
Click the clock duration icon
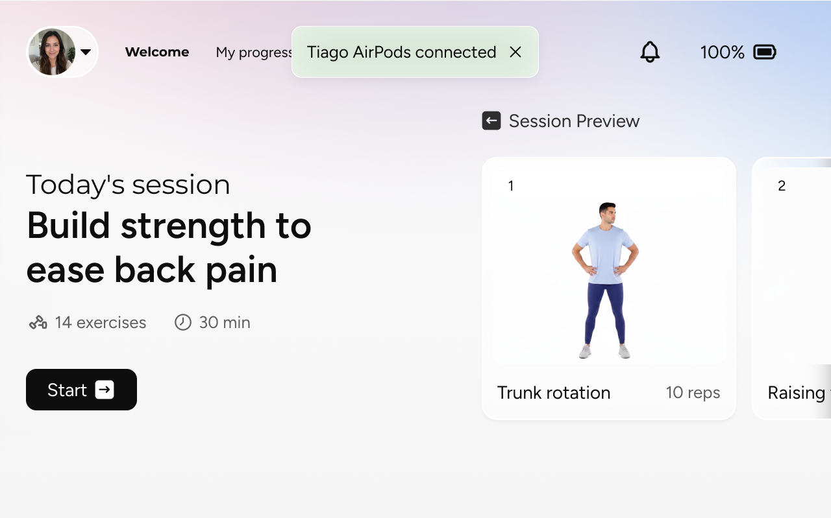coord(183,322)
